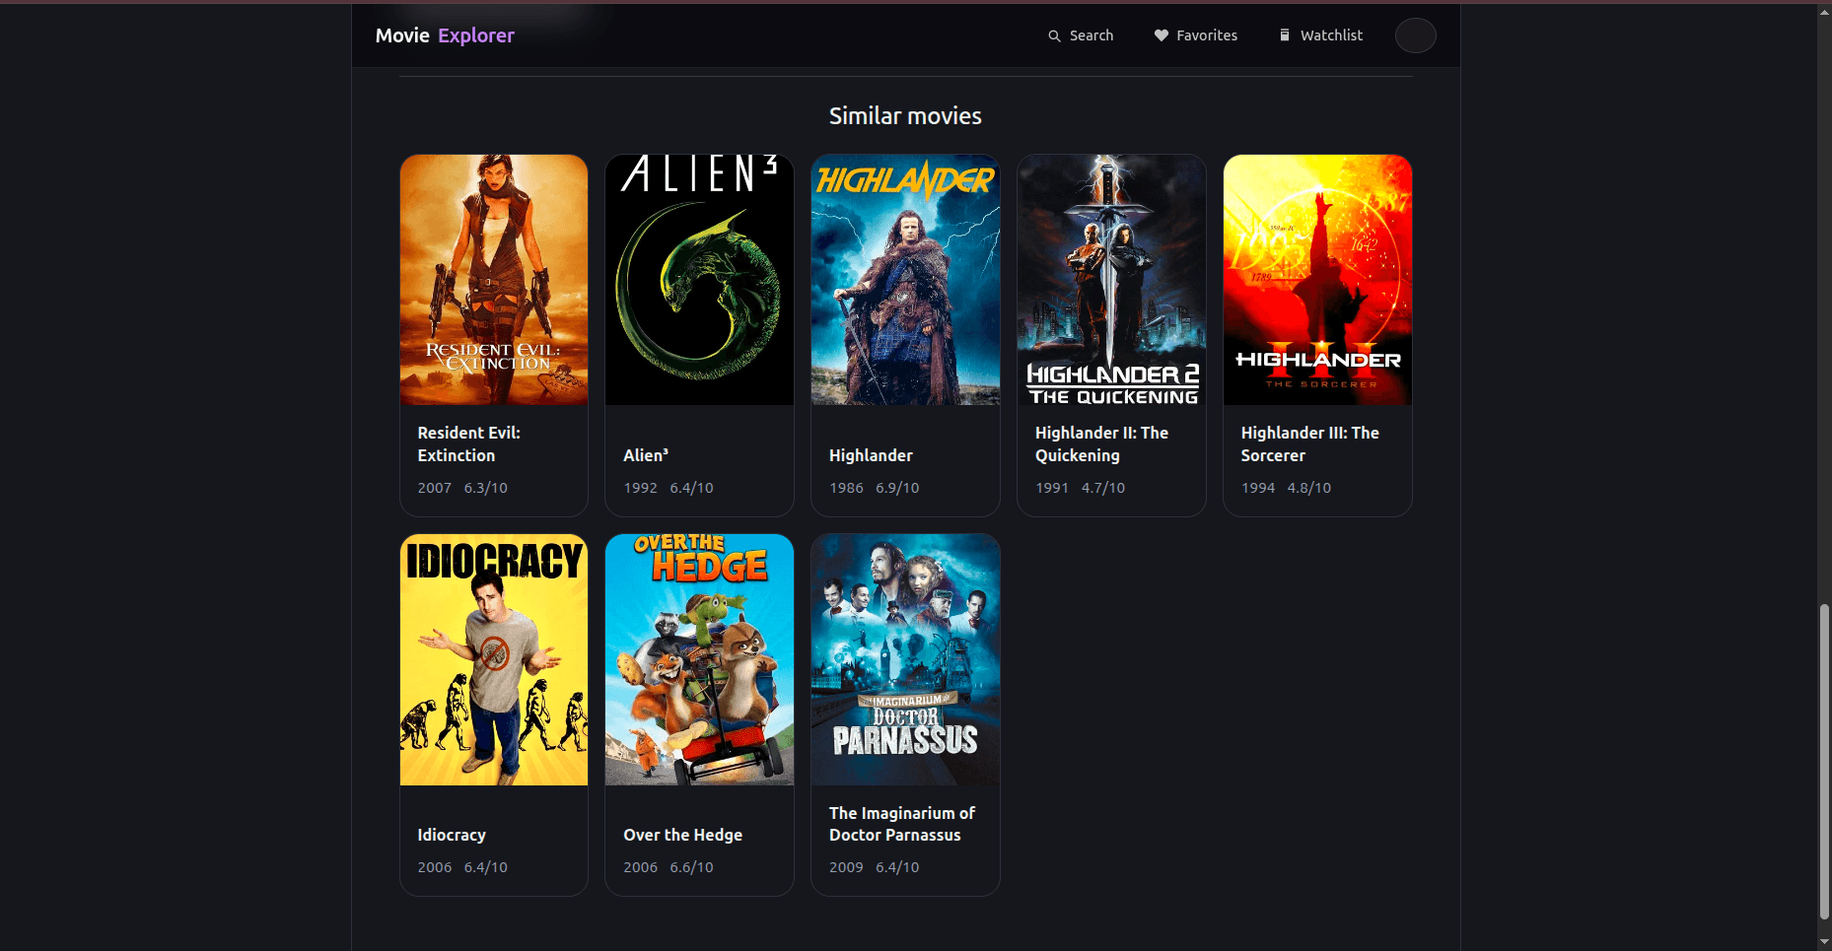Go to the Favorites label
Screen dimensions: 1832x951
click(x=1207, y=35)
